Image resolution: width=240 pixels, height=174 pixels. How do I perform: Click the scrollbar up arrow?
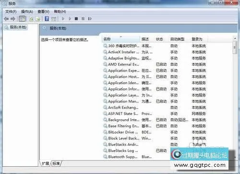coord(235,38)
